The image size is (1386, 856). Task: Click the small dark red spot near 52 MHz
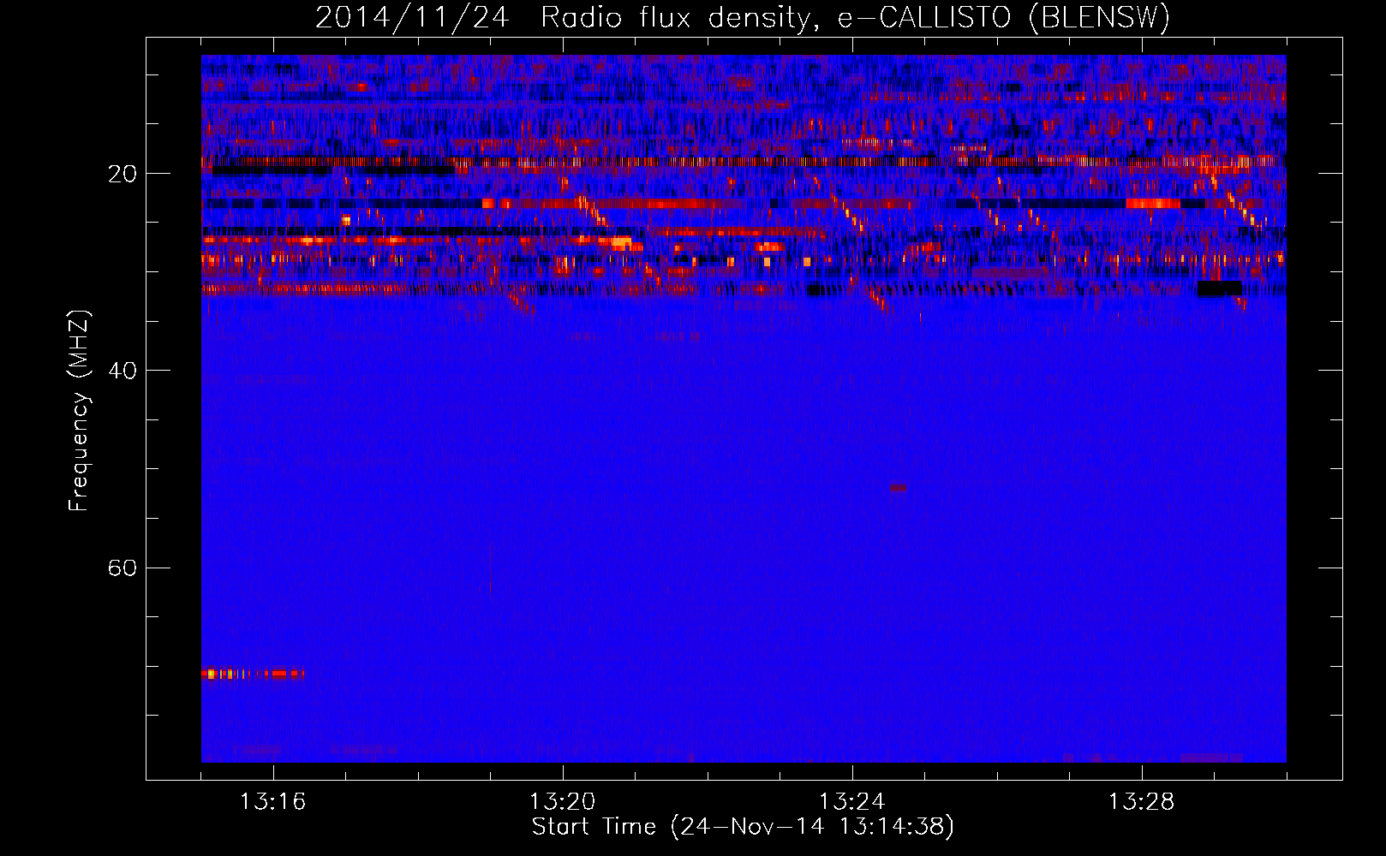click(x=898, y=488)
